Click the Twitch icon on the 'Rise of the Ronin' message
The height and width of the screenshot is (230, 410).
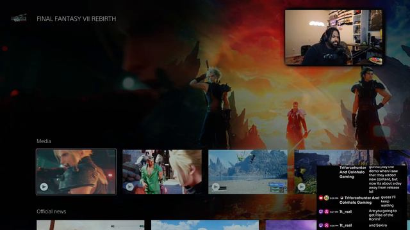(321, 211)
